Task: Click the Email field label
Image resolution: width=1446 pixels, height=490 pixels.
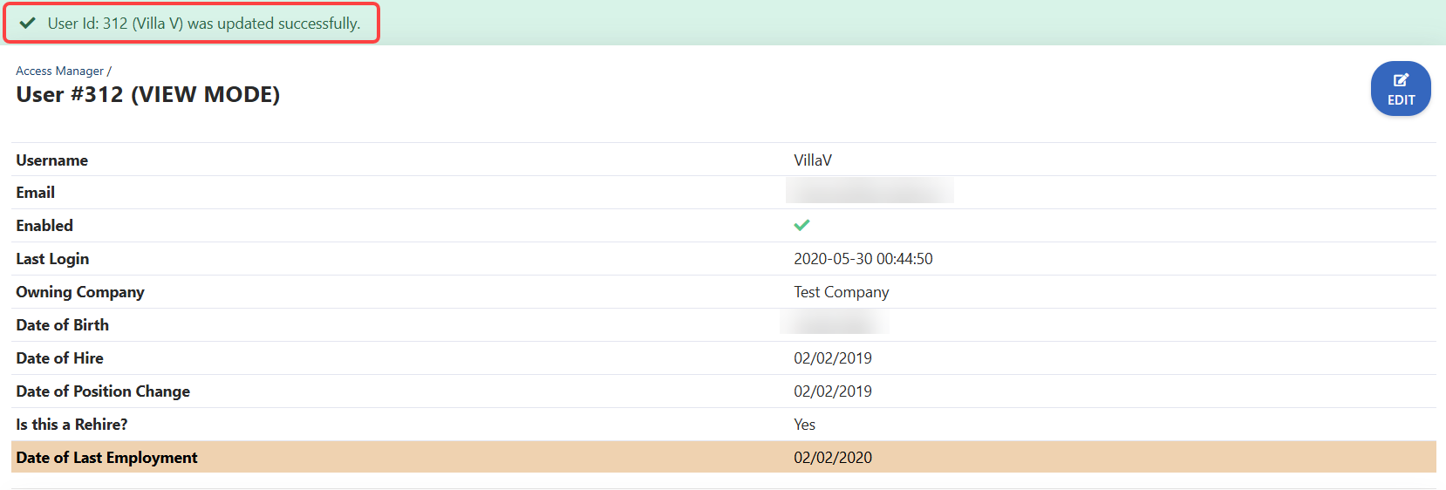Action: [x=35, y=193]
